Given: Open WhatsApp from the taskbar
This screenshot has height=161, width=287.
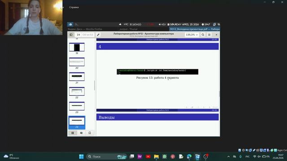Looking at the screenshot, I should tap(165, 157).
